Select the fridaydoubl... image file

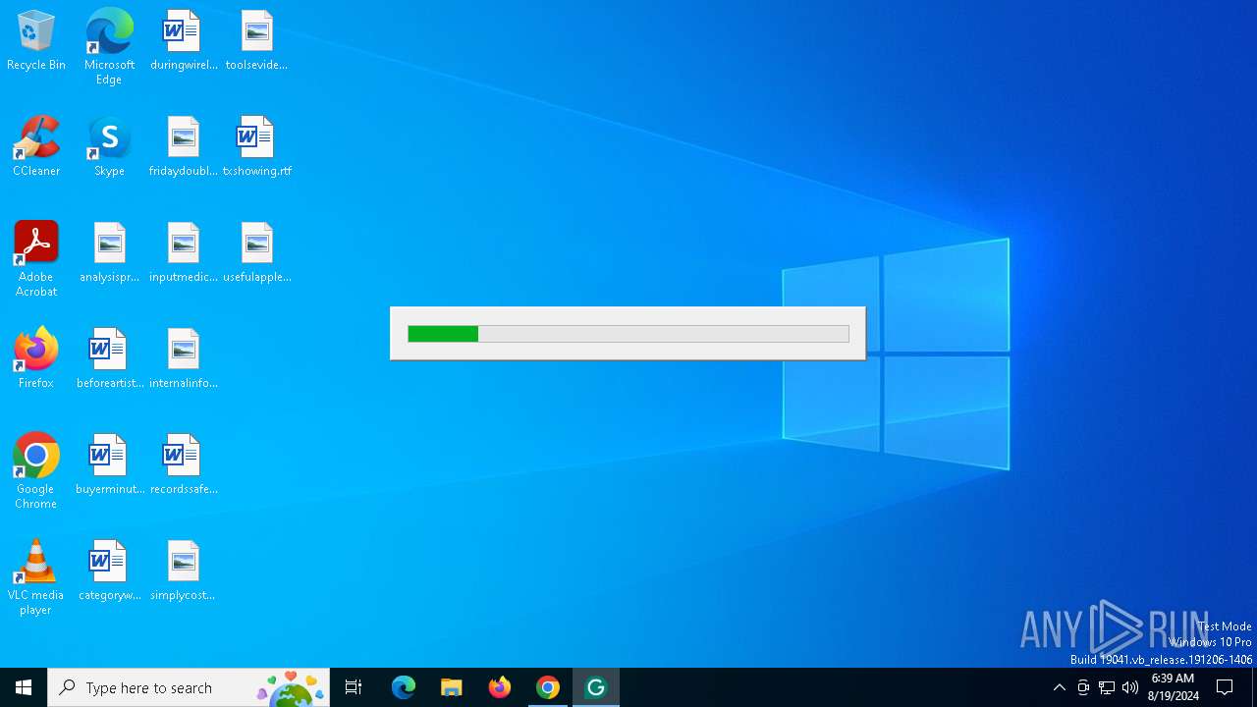click(x=184, y=147)
